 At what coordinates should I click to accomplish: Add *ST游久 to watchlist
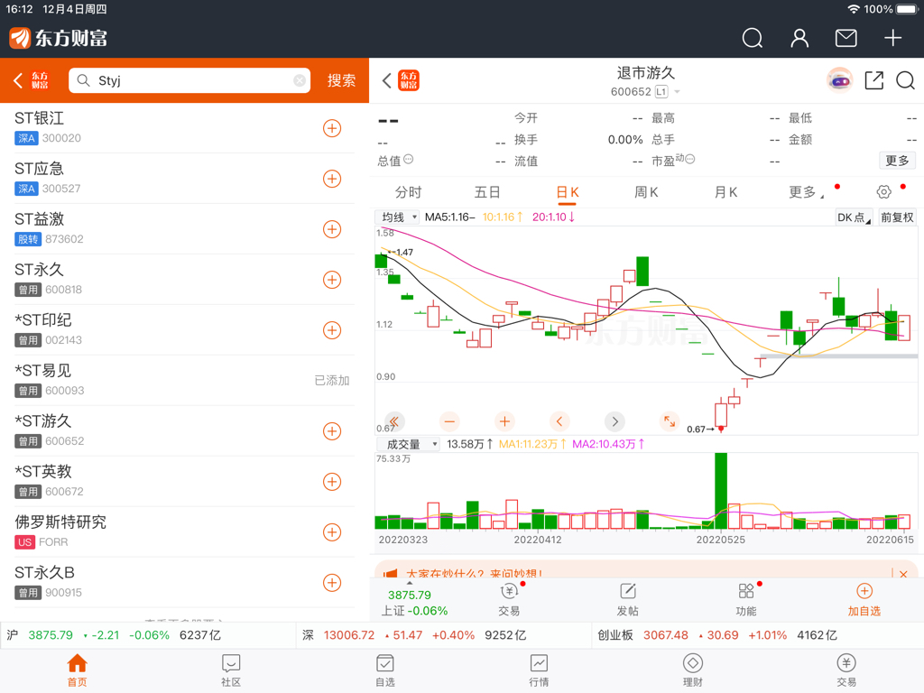click(332, 430)
